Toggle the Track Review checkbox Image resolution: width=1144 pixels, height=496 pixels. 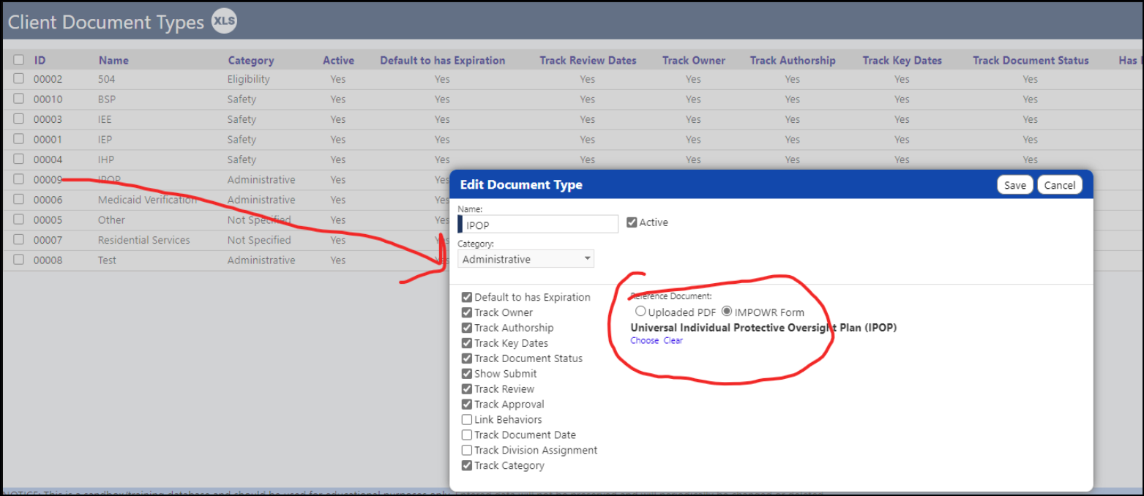coord(466,389)
